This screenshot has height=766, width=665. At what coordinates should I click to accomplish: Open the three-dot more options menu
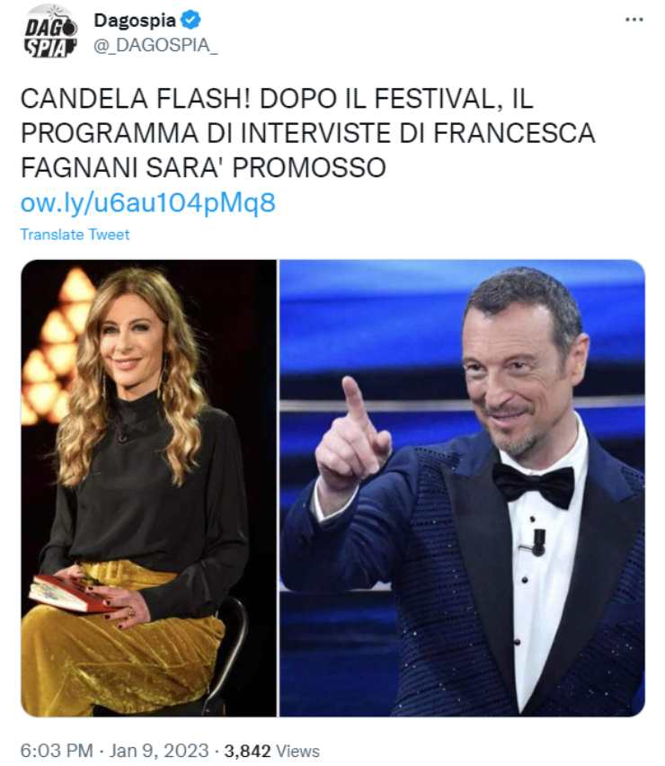click(x=634, y=20)
